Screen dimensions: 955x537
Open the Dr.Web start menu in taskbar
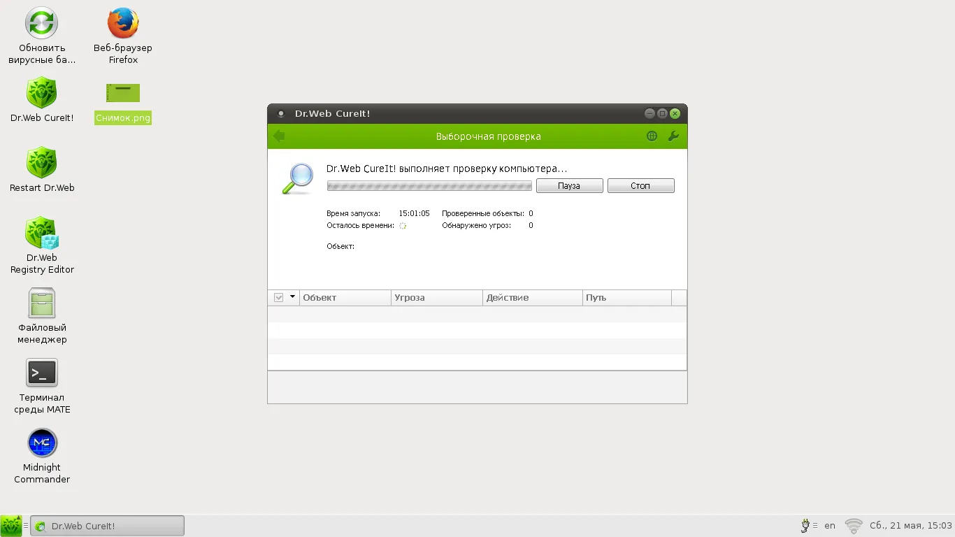[11, 526]
